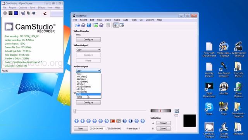
Task: Click Configure button below audio dropdown list
Action: pos(88,103)
